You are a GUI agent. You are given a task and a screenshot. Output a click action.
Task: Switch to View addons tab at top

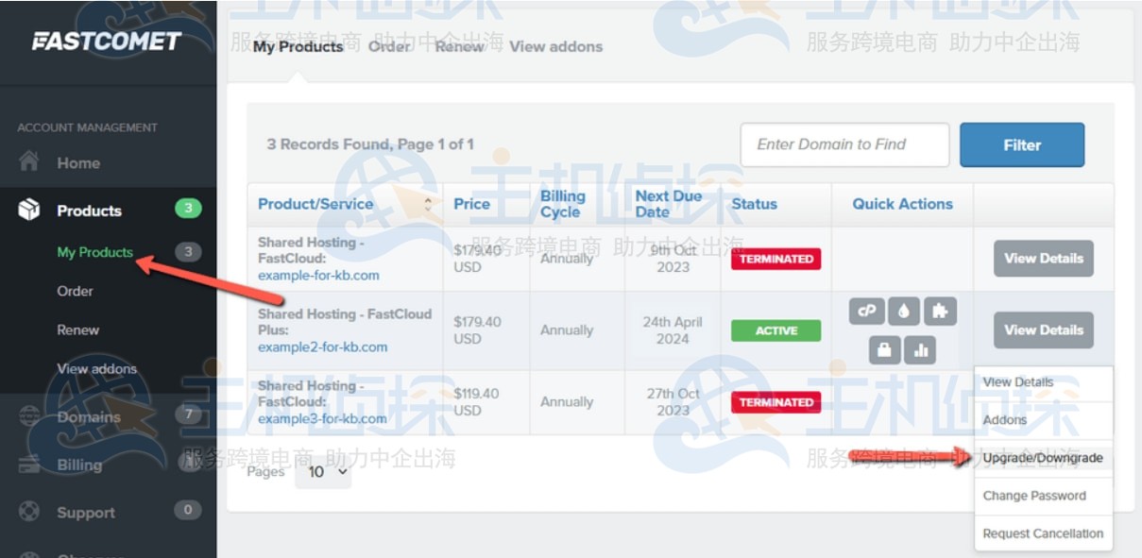tap(555, 46)
